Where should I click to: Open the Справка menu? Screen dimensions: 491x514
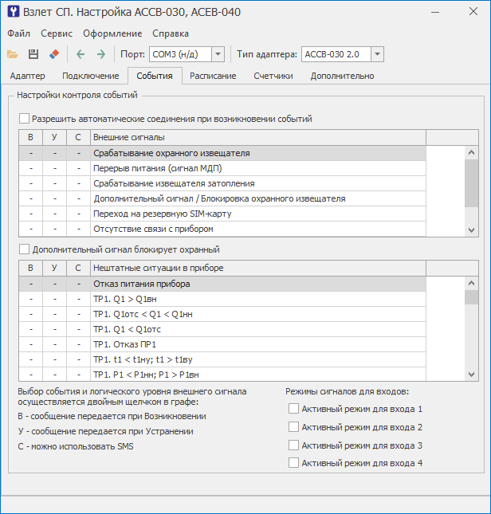click(x=171, y=33)
